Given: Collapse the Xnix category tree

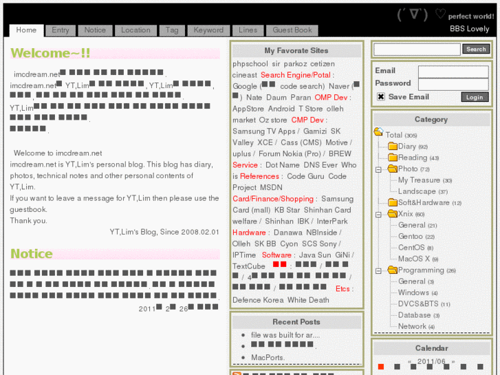Looking at the screenshot, I should [x=378, y=215].
